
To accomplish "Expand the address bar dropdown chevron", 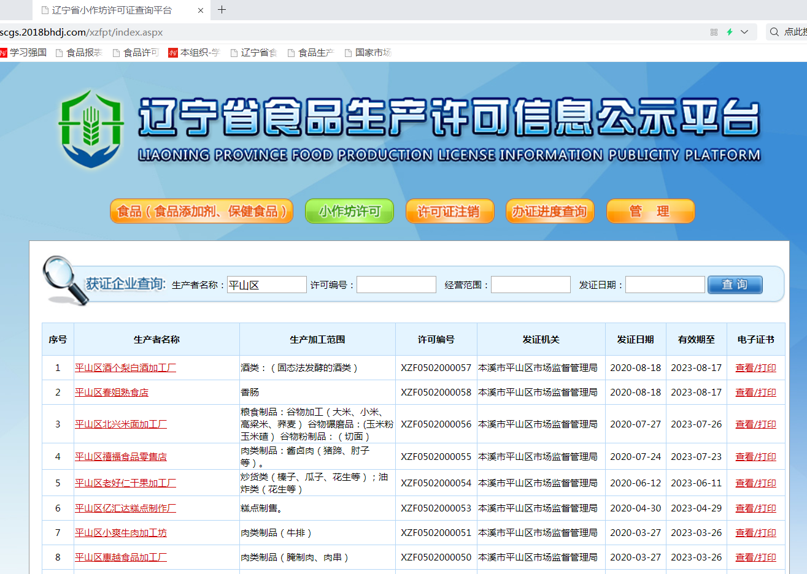I will [744, 32].
